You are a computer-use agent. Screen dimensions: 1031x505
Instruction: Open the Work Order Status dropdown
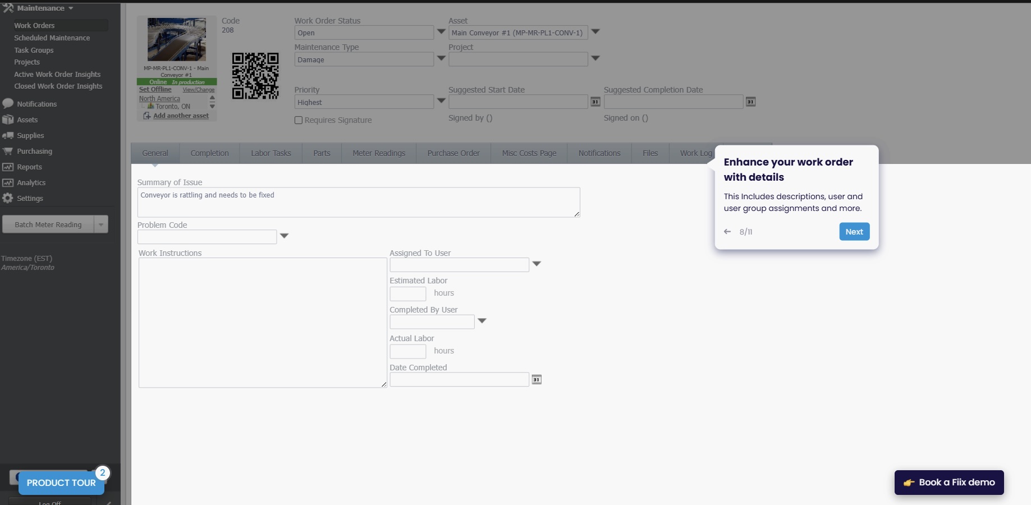[x=441, y=33]
